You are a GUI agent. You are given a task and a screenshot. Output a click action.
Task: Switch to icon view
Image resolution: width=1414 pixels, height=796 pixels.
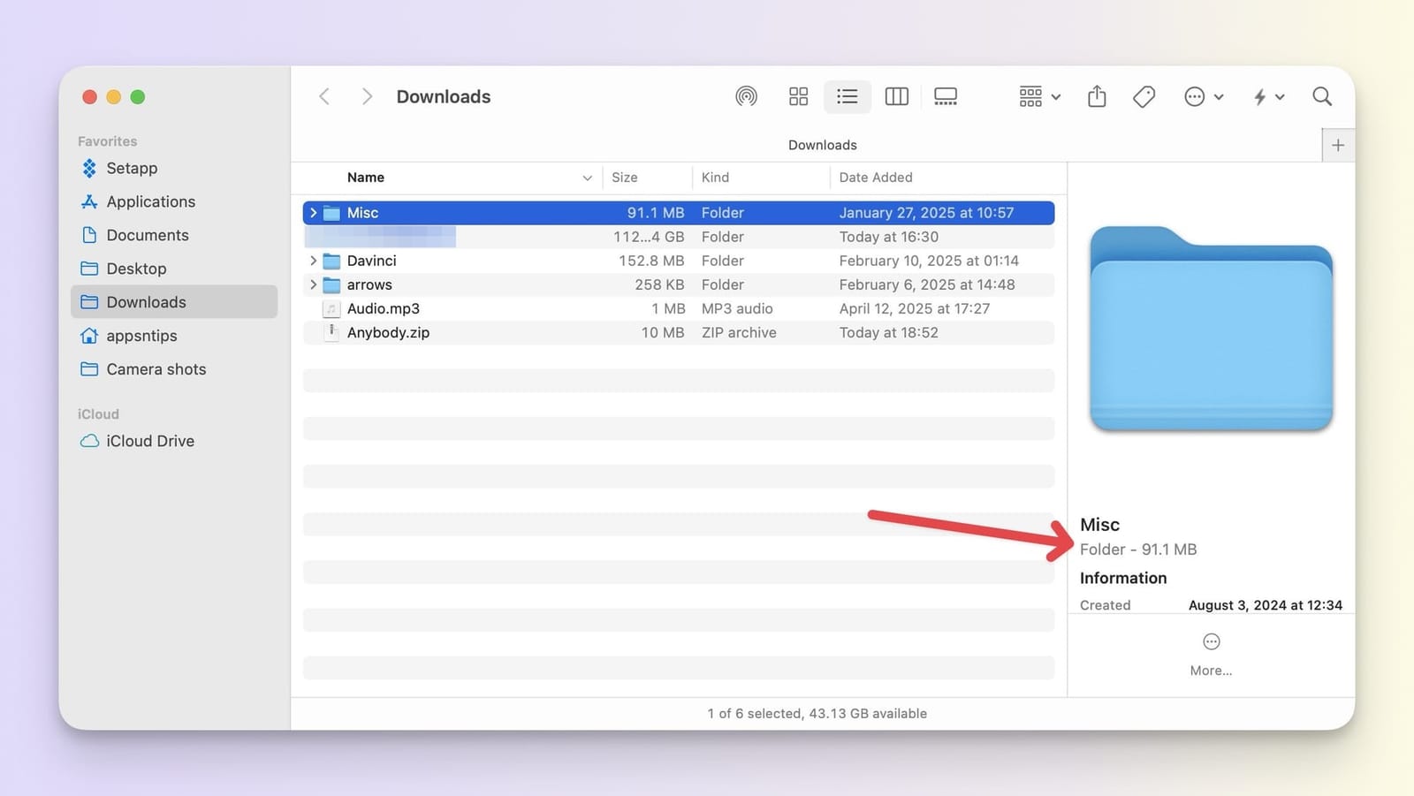point(798,96)
